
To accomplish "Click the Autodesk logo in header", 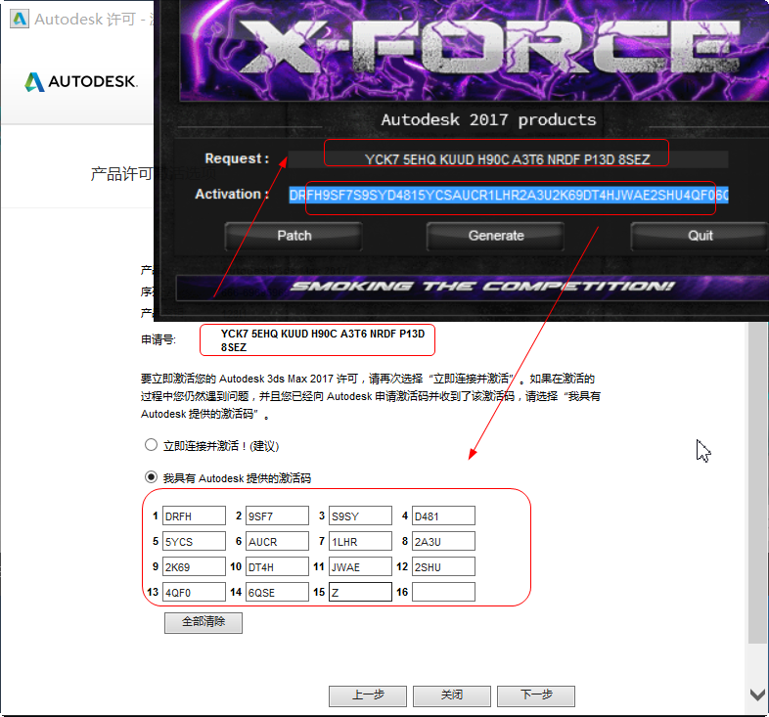I will point(81,82).
